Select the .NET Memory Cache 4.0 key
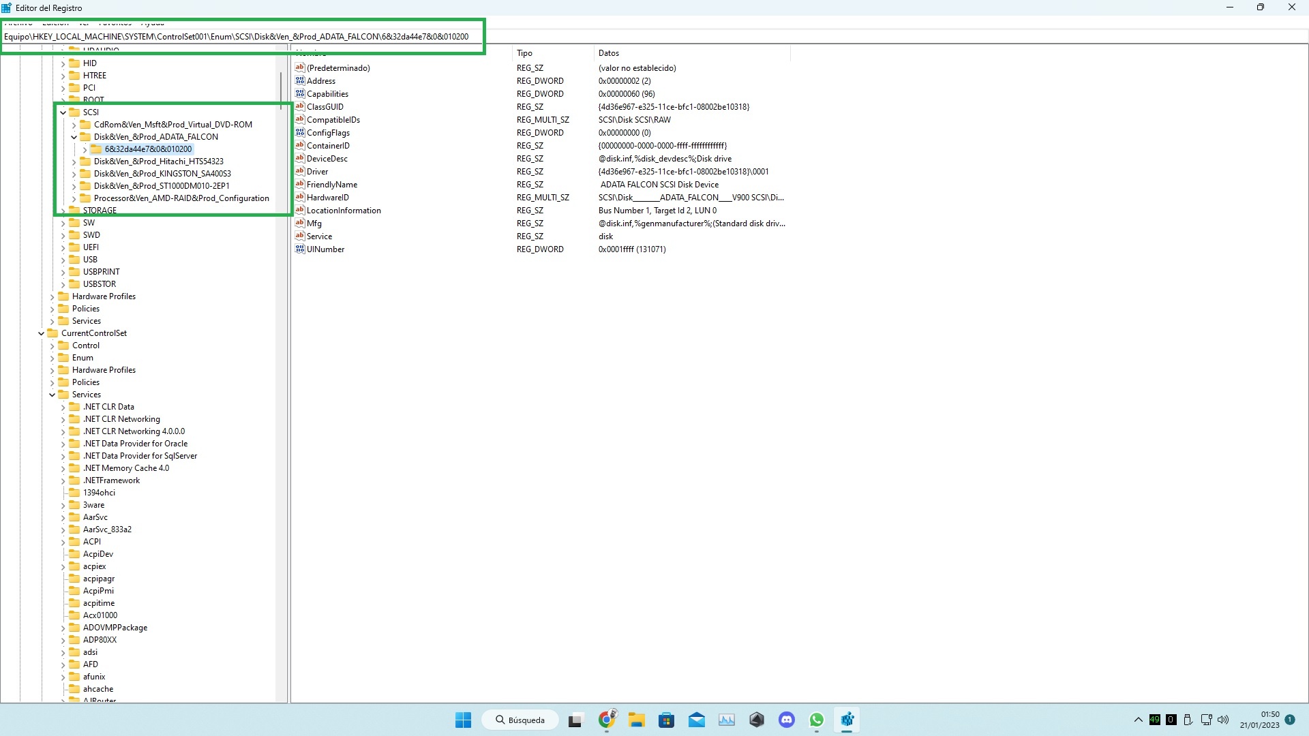Image resolution: width=1309 pixels, height=736 pixels. [x=126, y=467]
